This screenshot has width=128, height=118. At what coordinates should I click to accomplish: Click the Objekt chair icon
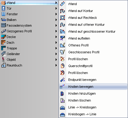(x=3, y=60)
